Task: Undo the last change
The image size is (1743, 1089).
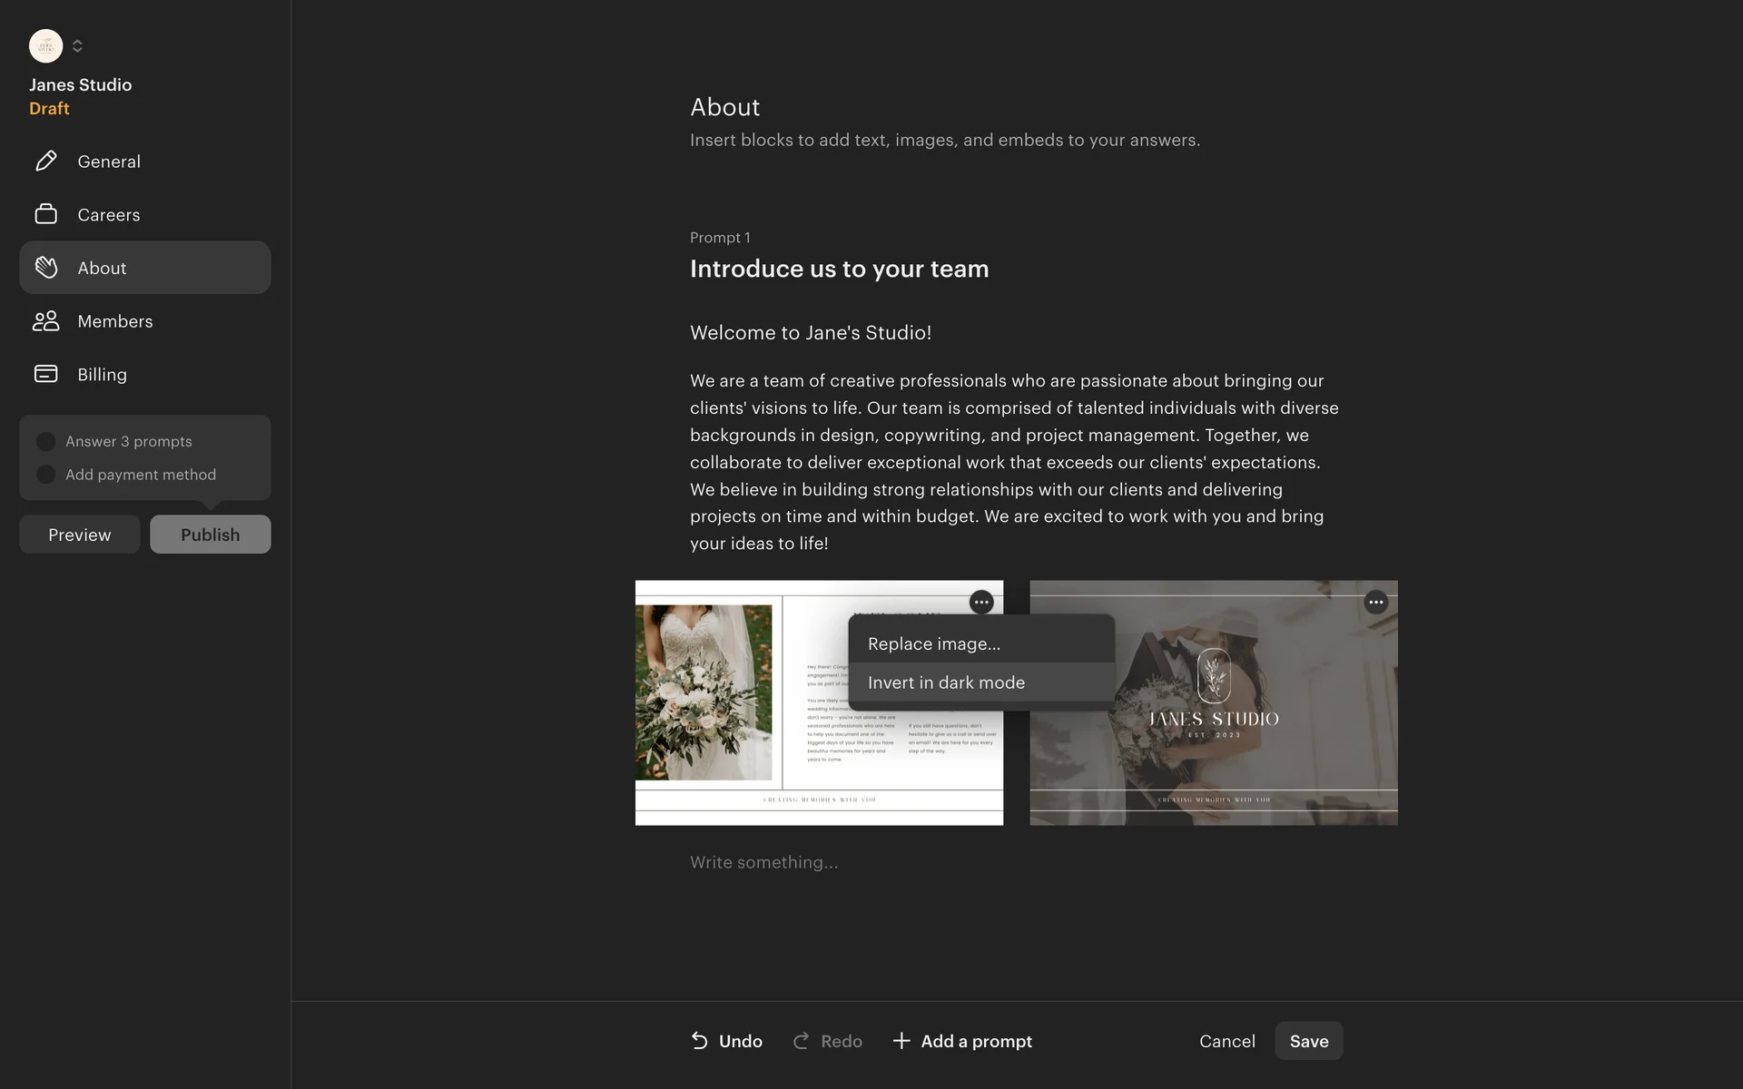Action: tap(726, 1041)
